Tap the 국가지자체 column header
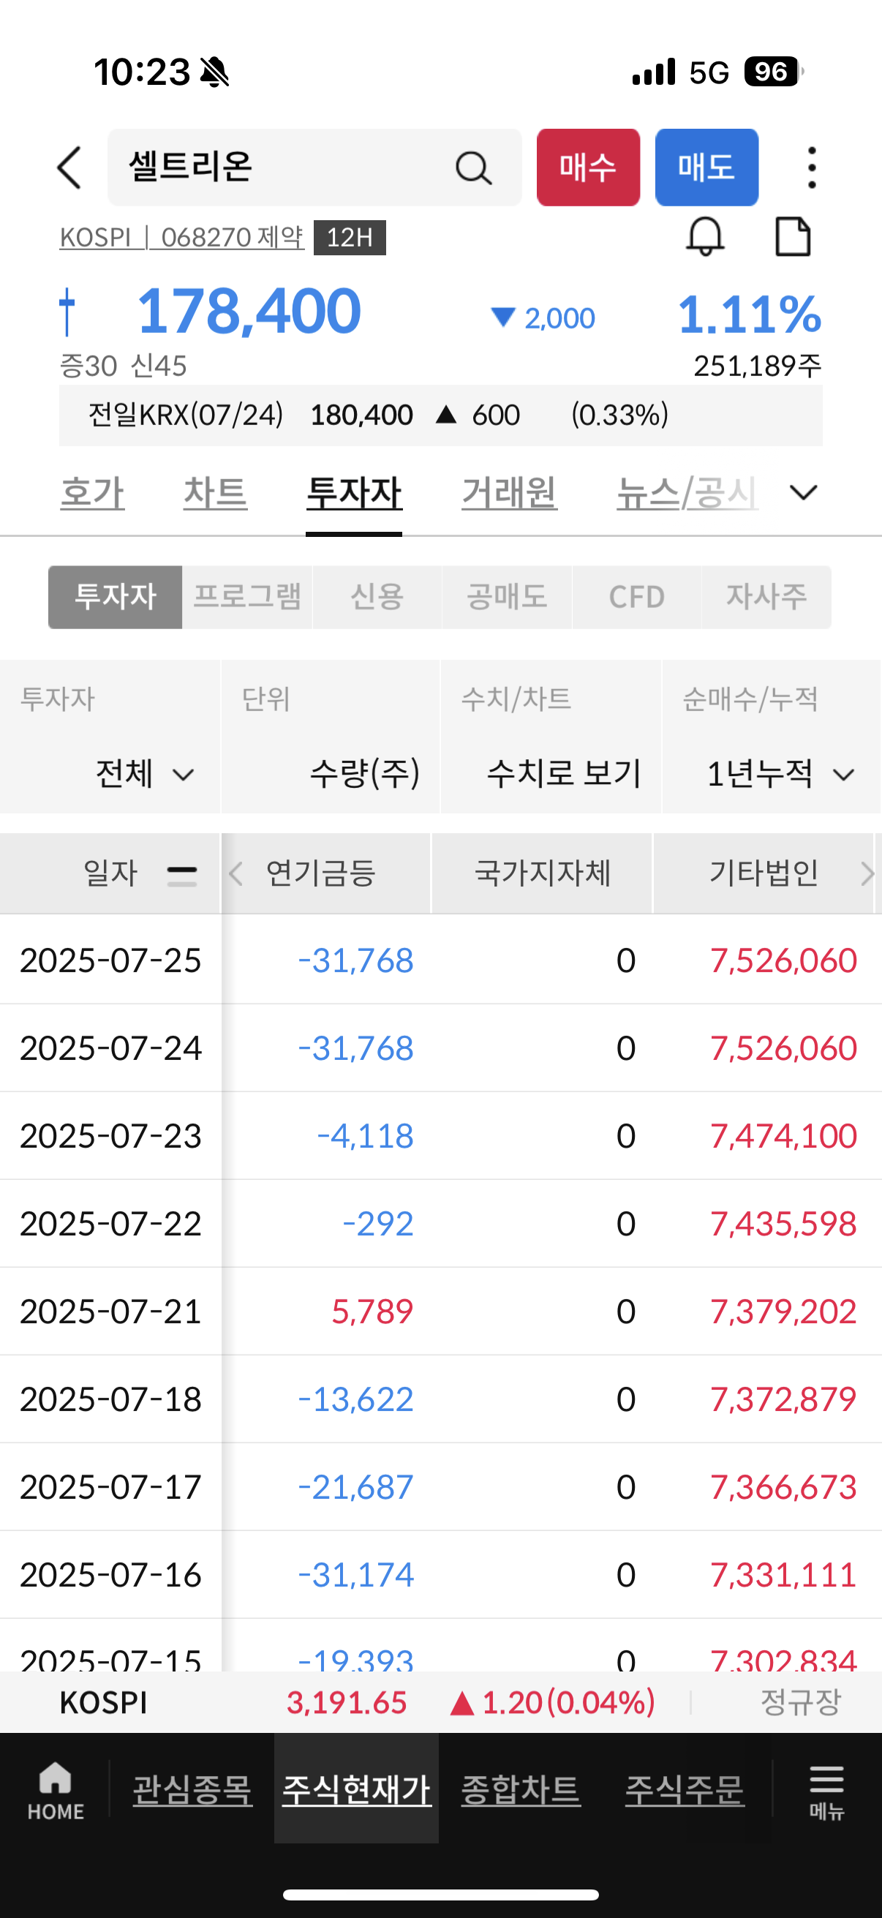Viewport: 882px width, 1918px height. [543, 873]
